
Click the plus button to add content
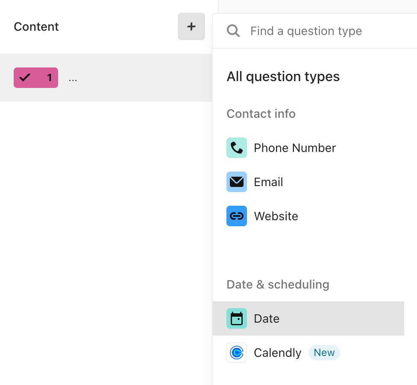coord(191,26)
